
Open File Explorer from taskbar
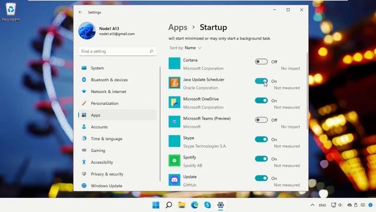[x=182, y=205]
